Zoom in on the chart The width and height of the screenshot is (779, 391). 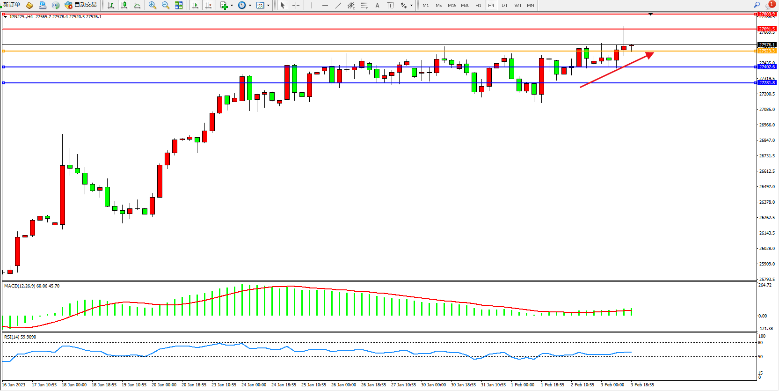153,5
